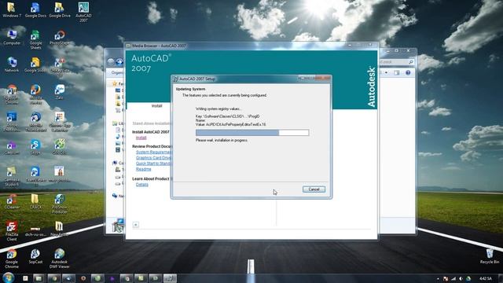Click the Windows Start button
Viewport: 503px width, 283px height.
coord(9,277)
